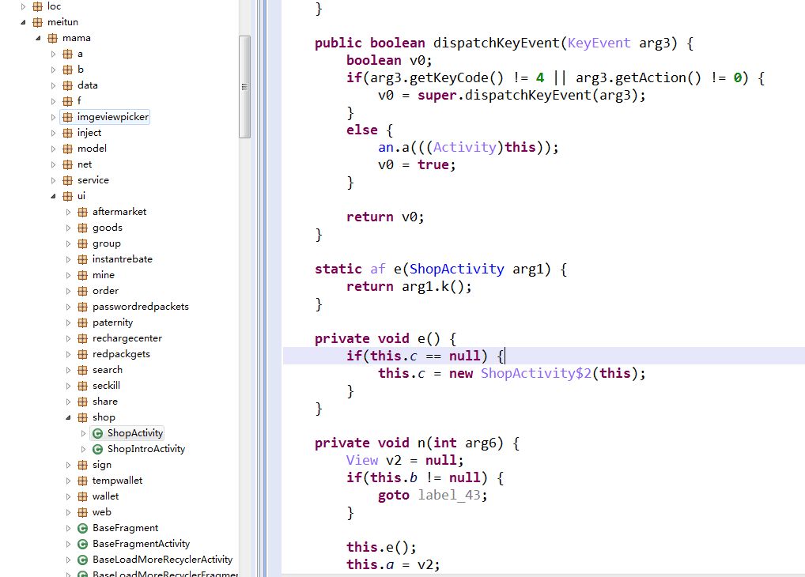Collapse the shop package node
This screenshot has width=805, height=577.
pyautogui.click(x=68, y=417)
